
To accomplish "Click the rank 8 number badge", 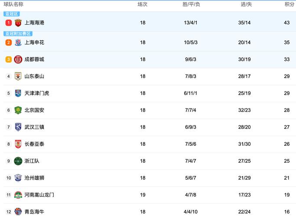I will (x=9, y=144).
